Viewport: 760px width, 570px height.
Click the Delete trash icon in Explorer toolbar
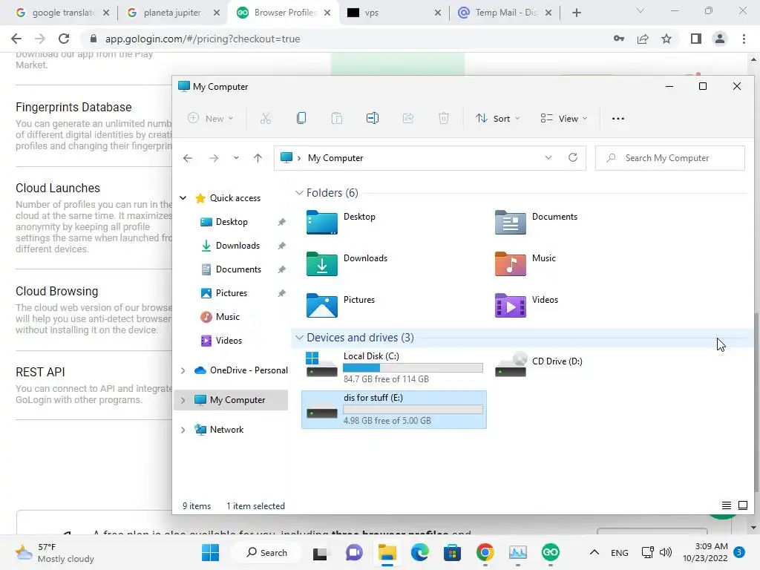444,118
